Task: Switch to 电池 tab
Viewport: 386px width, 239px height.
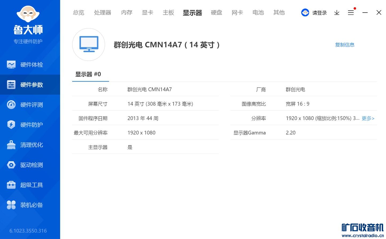Action: coord(258,13)
